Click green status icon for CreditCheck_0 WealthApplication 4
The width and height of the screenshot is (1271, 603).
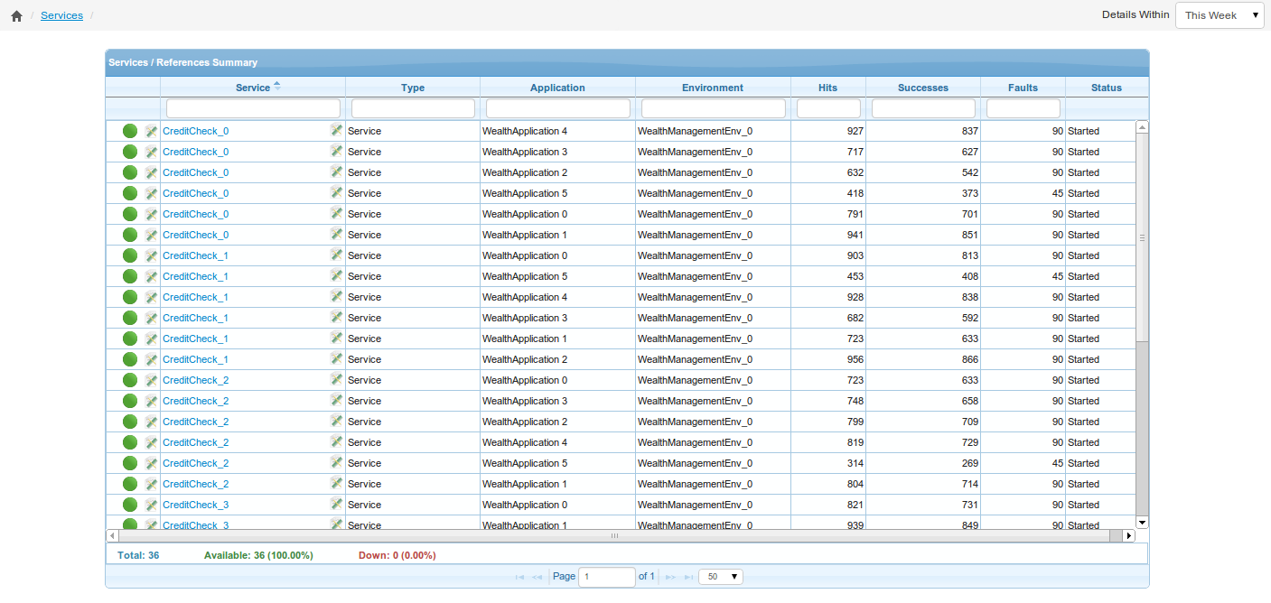(130, 131)
